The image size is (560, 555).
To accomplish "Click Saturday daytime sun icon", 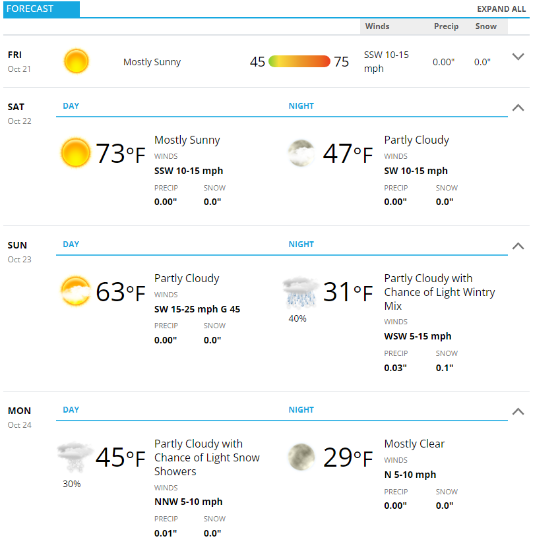I will coord(75,152).
